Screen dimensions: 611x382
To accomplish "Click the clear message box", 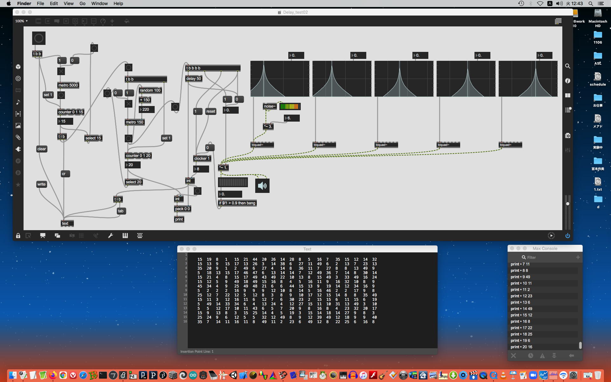I will pyautogui.click(x=42, y=149).
